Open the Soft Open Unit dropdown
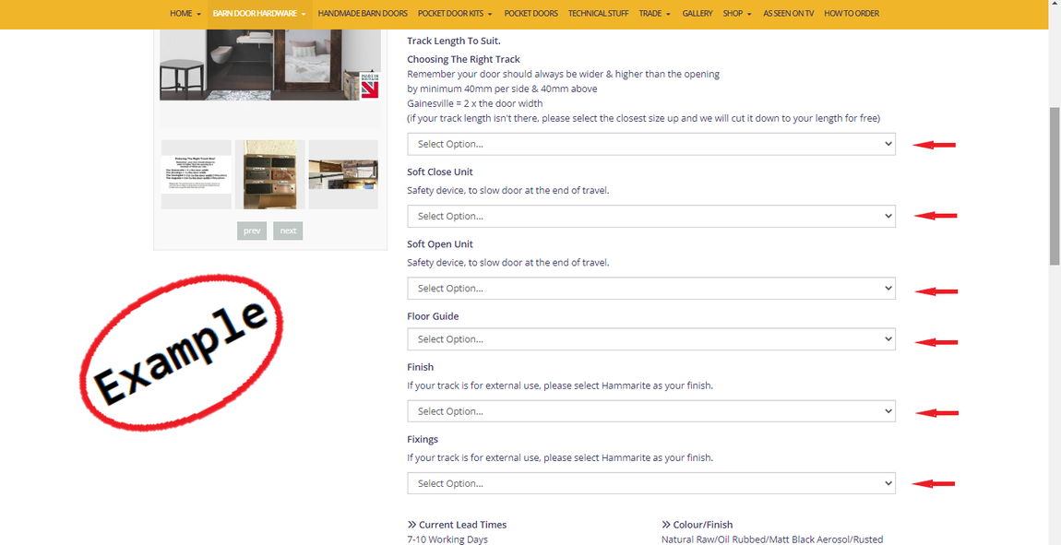The height and width of the screenshot is (545, 1061). (x=650, y=289)
